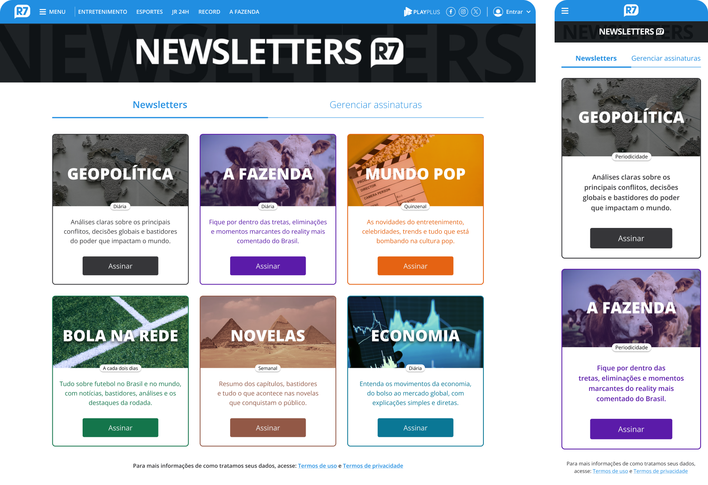Click the Diária badge on Economia card

tap(415, 368)
